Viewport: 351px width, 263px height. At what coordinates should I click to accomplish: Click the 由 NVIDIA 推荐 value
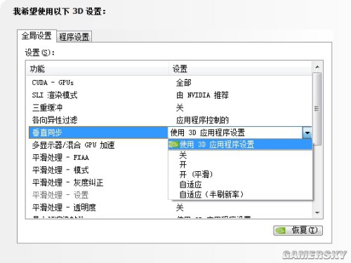pos(202,95)
